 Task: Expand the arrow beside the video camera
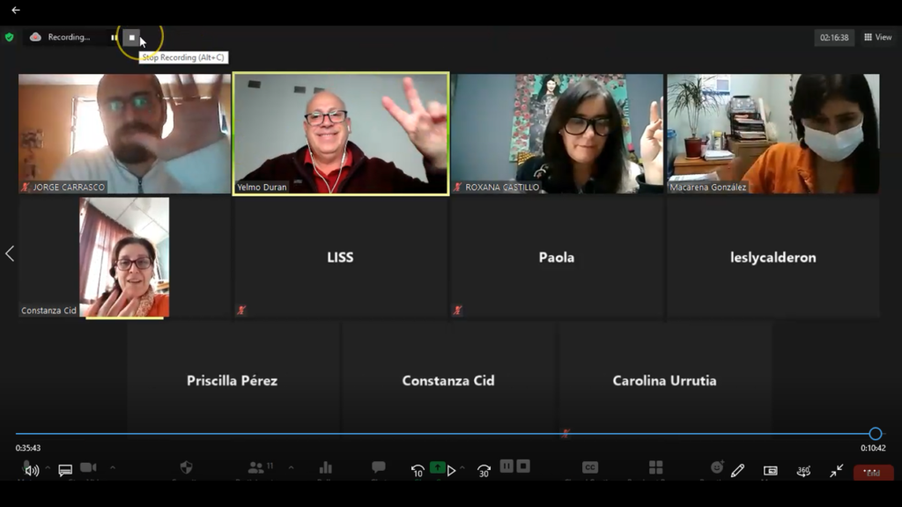pos(113,467)
